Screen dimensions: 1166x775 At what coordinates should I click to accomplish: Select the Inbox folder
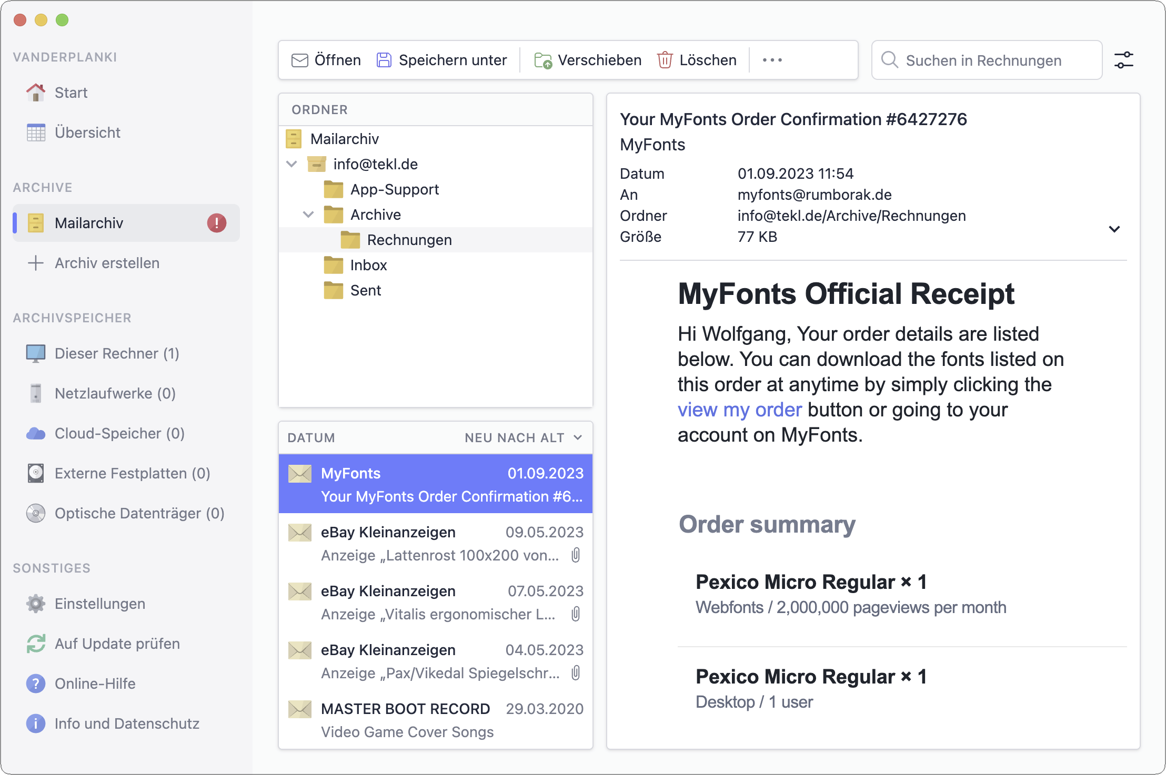point(368,265)
